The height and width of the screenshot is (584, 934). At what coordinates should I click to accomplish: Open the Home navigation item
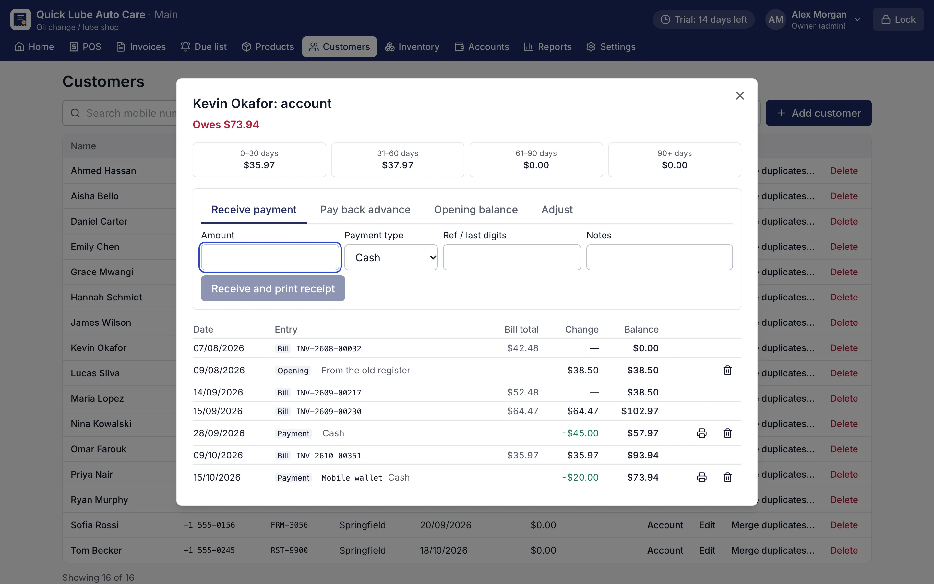pyautogui.click(x=34, y=47)
